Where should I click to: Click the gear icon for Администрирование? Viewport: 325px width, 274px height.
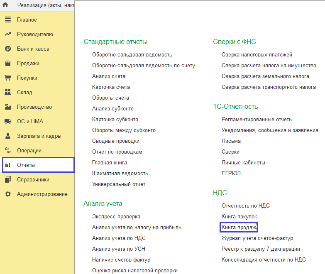7,194
